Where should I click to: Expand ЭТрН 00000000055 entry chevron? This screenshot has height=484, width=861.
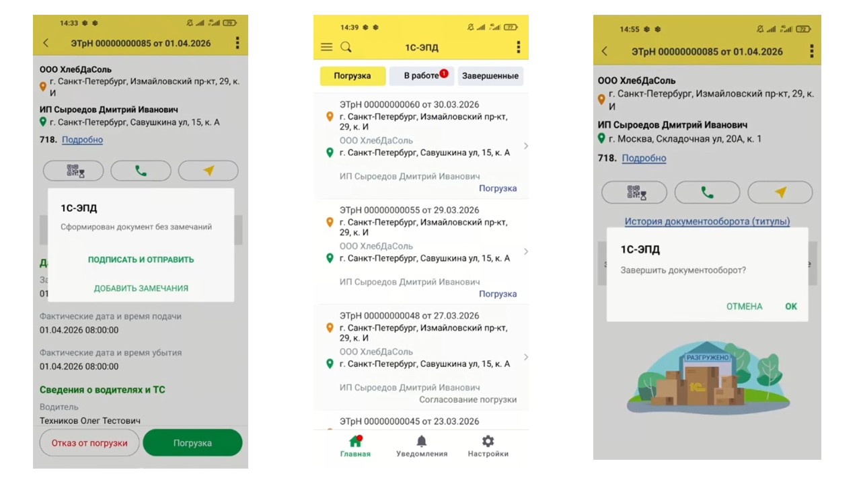pyautogui.click(x=525, y=251)
